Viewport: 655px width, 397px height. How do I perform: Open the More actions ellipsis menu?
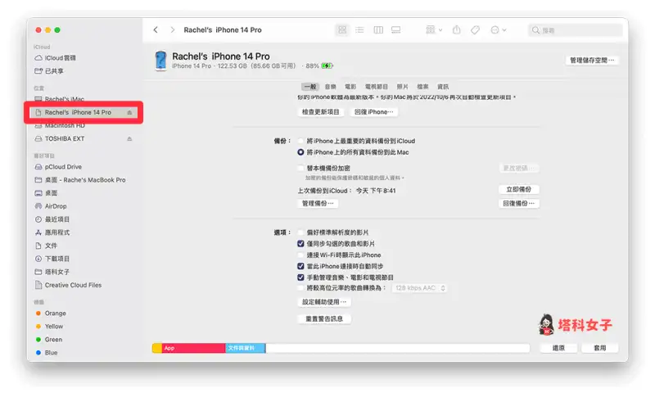coord(498,30)
